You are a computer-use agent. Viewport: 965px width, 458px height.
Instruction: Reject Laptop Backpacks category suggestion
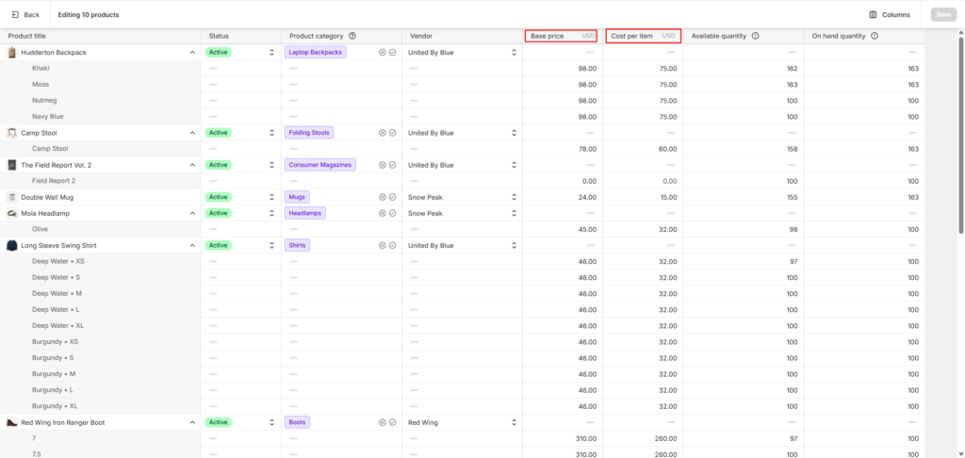[x=383, y=53]
